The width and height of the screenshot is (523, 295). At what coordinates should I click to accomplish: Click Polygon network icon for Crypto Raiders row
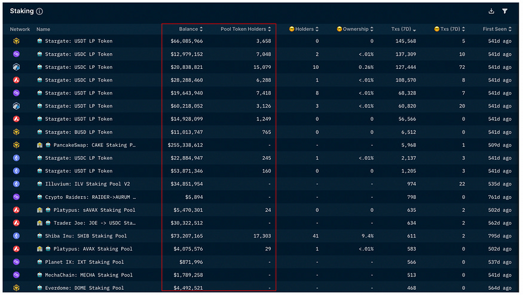pyautogui.click(x=16, y=197)
